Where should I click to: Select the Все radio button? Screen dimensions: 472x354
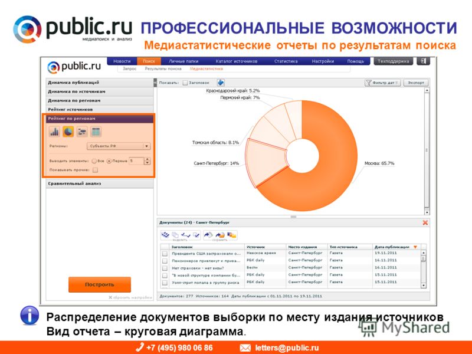click(94, 161)
